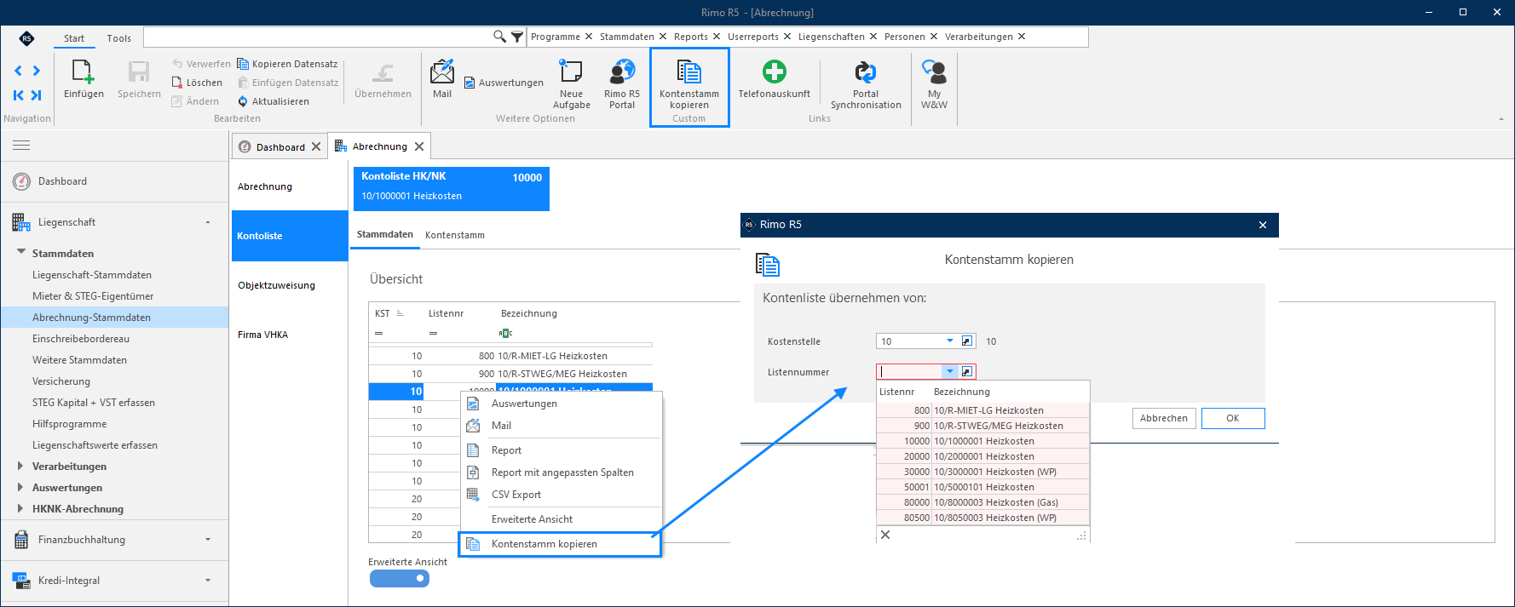Click the Einfügen new document icon
This screenshot has height=607, width=1515.
pyautogui.click(x=83, y=72)
